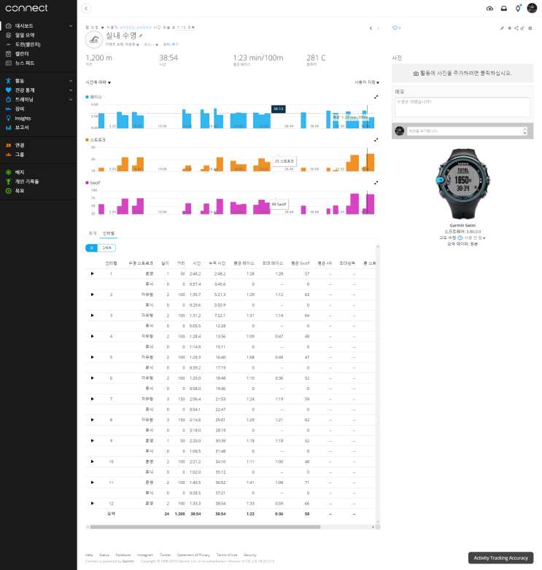The width and height of the screenshot is (542, 570).
Task: Expand the 건강 통계 sidebar chevron
Action: tap(71, 90)
